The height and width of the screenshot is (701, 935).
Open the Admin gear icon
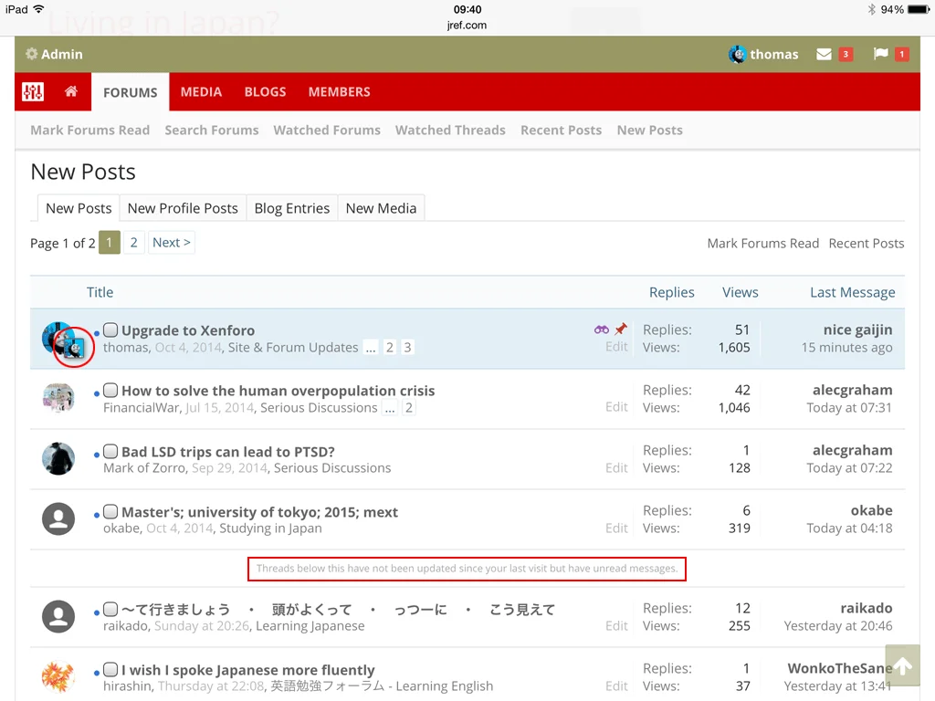pyautogui.click(x=32, y=54)
